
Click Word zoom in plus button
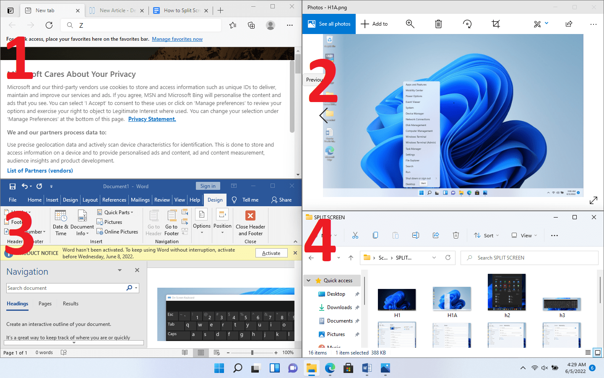276,353
